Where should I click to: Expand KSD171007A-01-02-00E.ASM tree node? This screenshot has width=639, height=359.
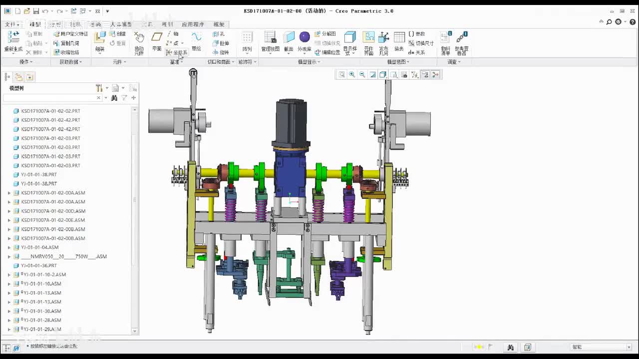tap(9, 220)
